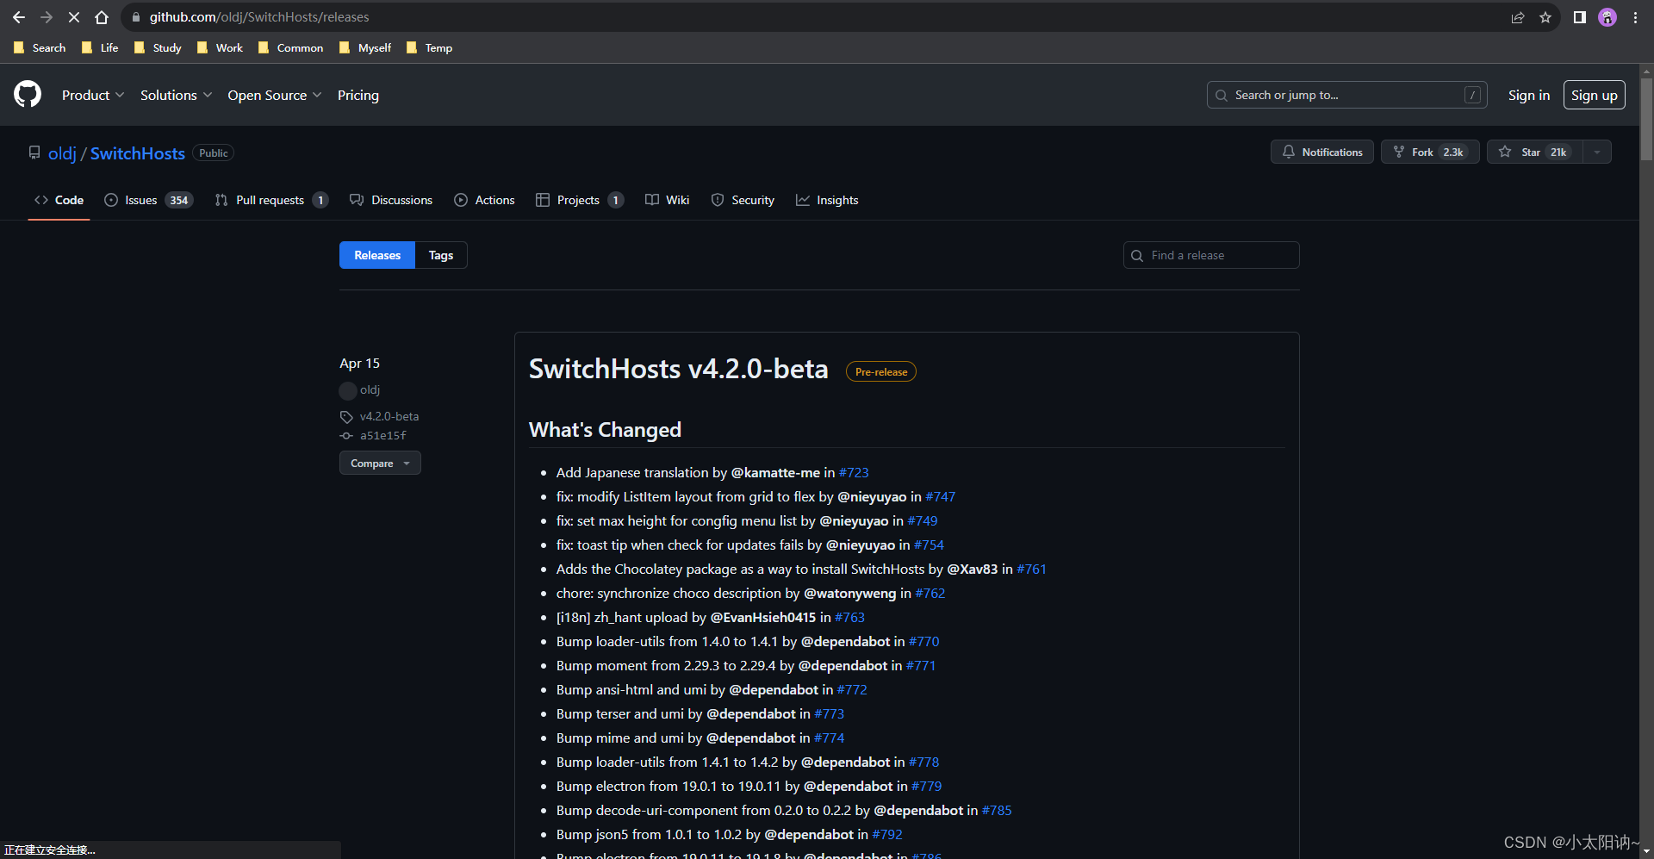Click the scrollbar down arrow
The width and height of the screenshot is (1654, 859).
1646,851
